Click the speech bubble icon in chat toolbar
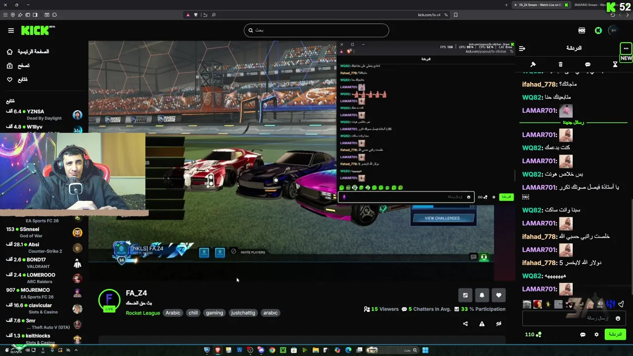 point(588,64)
